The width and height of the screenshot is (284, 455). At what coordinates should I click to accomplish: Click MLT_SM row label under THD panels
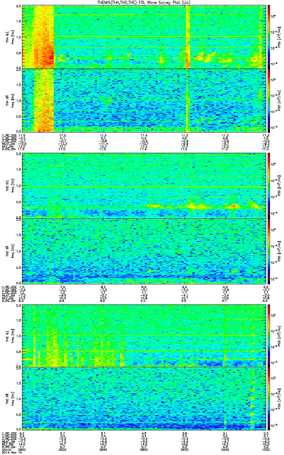pyautogui.click(x=8, y=298)
